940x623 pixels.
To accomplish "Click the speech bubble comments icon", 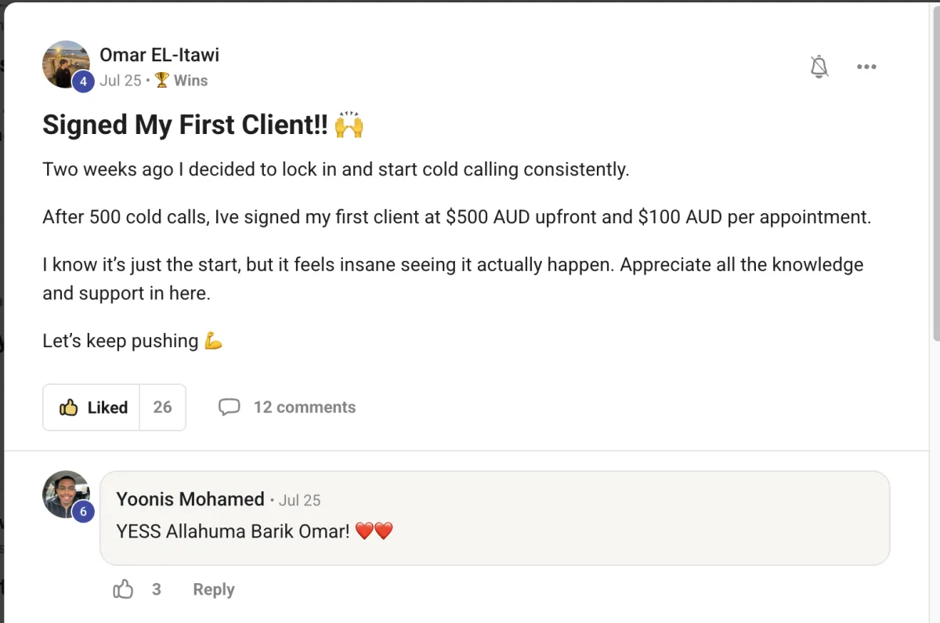I will tap(229, 407).
